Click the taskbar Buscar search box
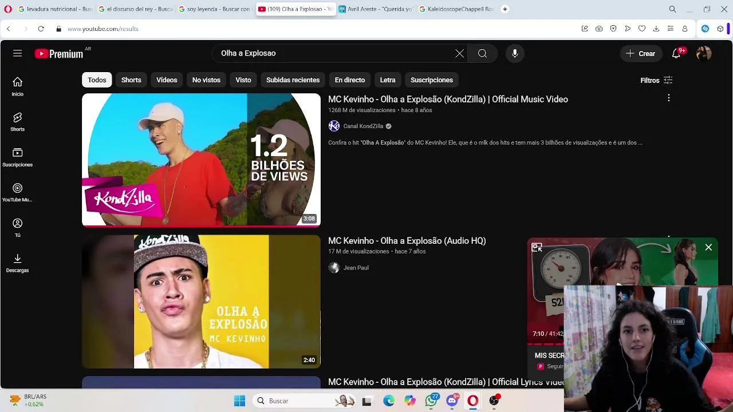This screenshot has width=733, height=412. [306, 401]
